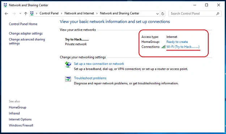
Task: Click Network and Sharing Center breadcrumb segment
Action: pos(119,13)
